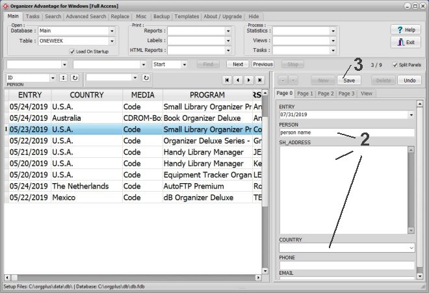The width and height of the screenshot is (429, 293).
Task: Expand the Views dropdown
Action: [333, 41]
